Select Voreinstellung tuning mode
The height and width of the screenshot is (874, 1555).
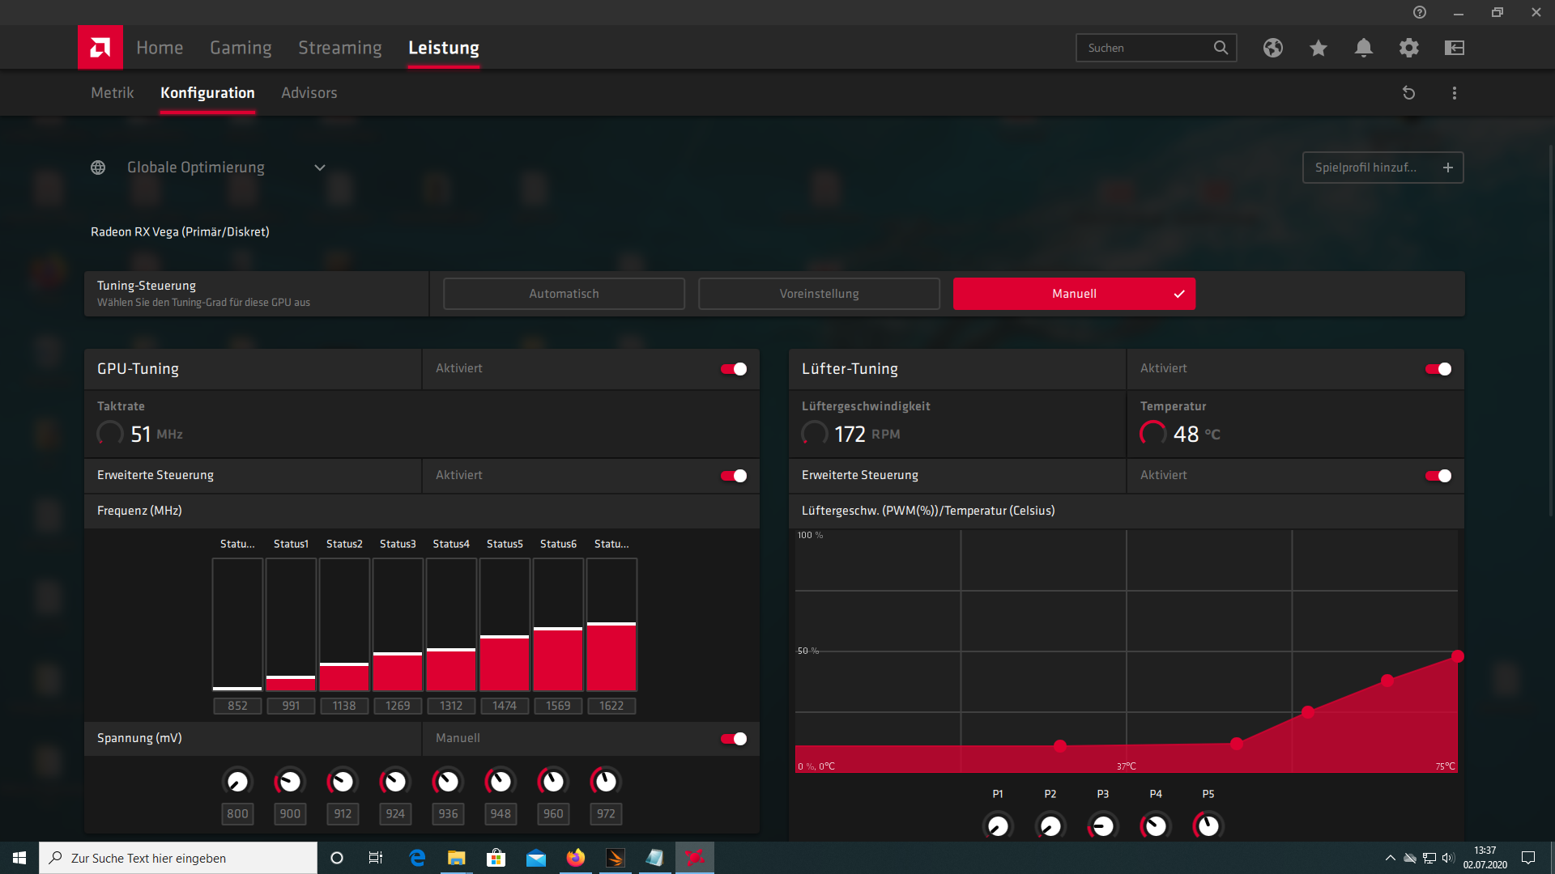coord(819,294)
